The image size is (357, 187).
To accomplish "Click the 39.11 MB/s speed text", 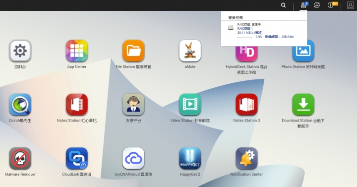I will tap(250, 33).
